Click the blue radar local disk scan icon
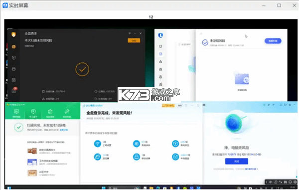 [175, 157]
